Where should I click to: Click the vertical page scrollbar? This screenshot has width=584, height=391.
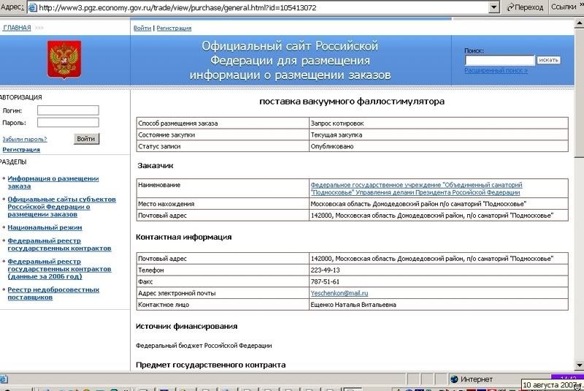coord(578,219)
